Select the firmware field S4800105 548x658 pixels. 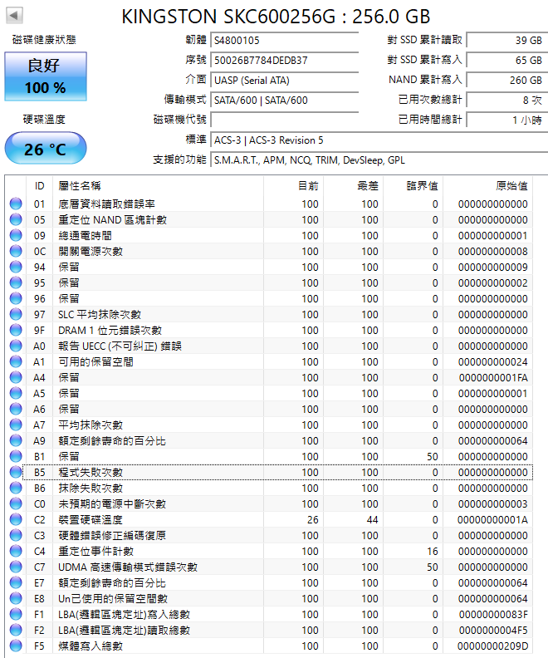(x=284, y=41)
